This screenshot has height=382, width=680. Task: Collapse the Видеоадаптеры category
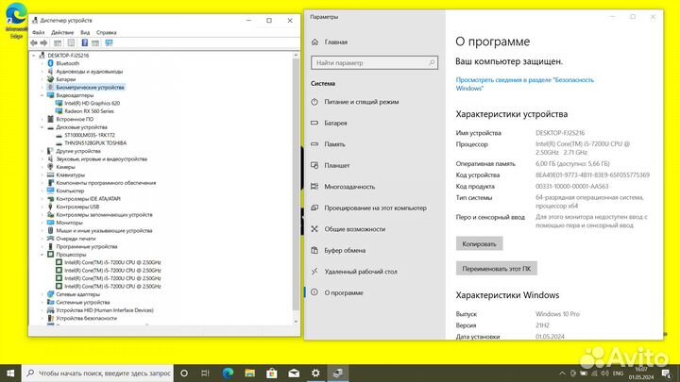click(x=42, y=95)
